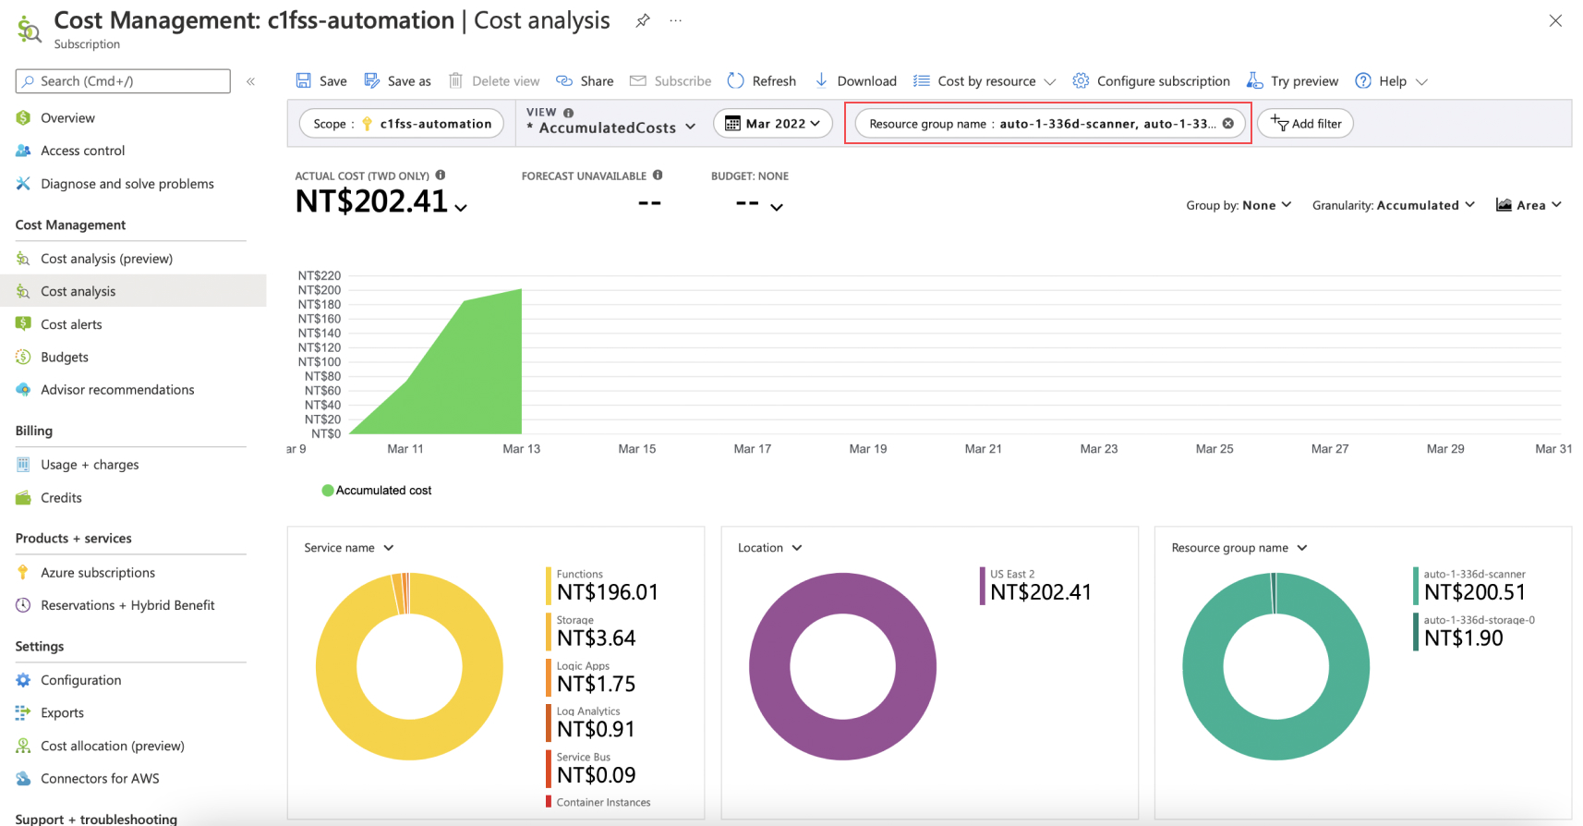The image size is (1583, 826).
Task: Collapse the left sidebar menu
Action: click(250, 81)
